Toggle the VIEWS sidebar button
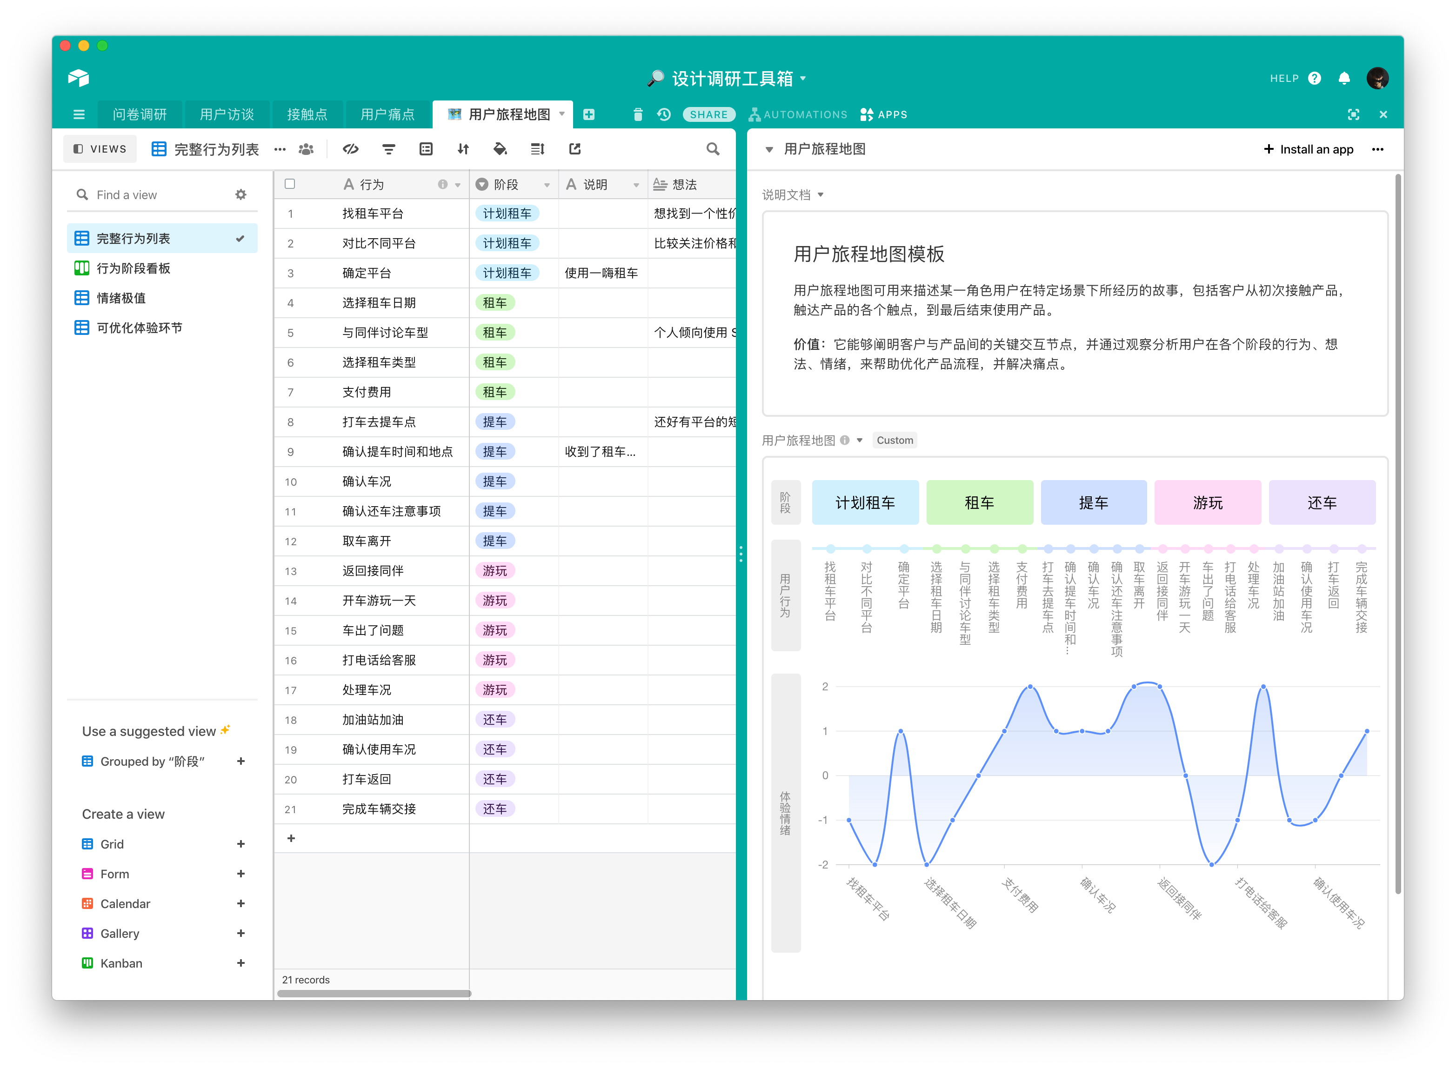This screenshot has width=1456, height=1069. click(x=100, y=149)
